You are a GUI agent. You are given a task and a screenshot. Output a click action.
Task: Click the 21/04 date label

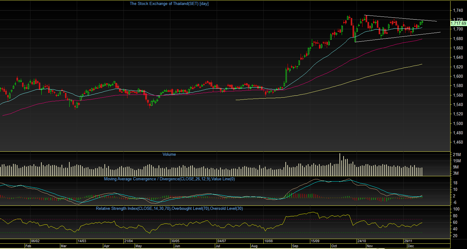pyautogui.click(x=128, y=241)
